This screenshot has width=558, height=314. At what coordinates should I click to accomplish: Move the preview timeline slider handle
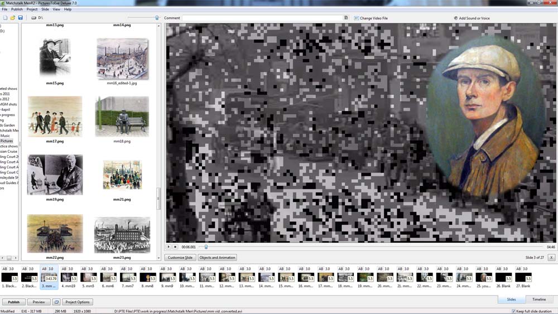click(206, 247)
